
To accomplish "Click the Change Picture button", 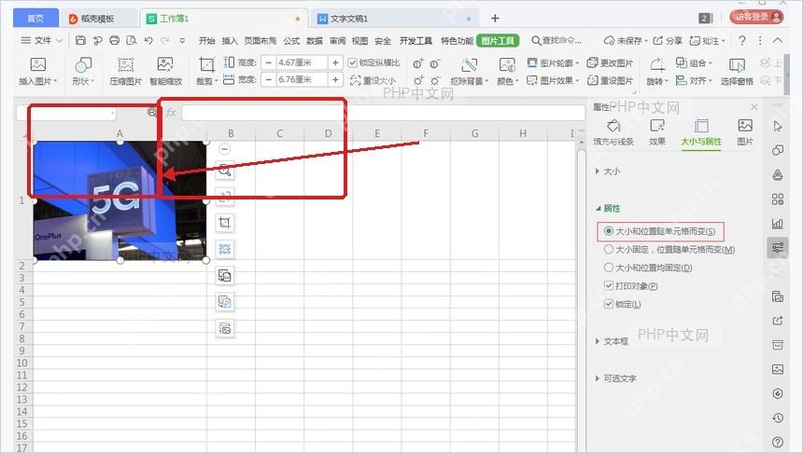I will tap(610, 62).
